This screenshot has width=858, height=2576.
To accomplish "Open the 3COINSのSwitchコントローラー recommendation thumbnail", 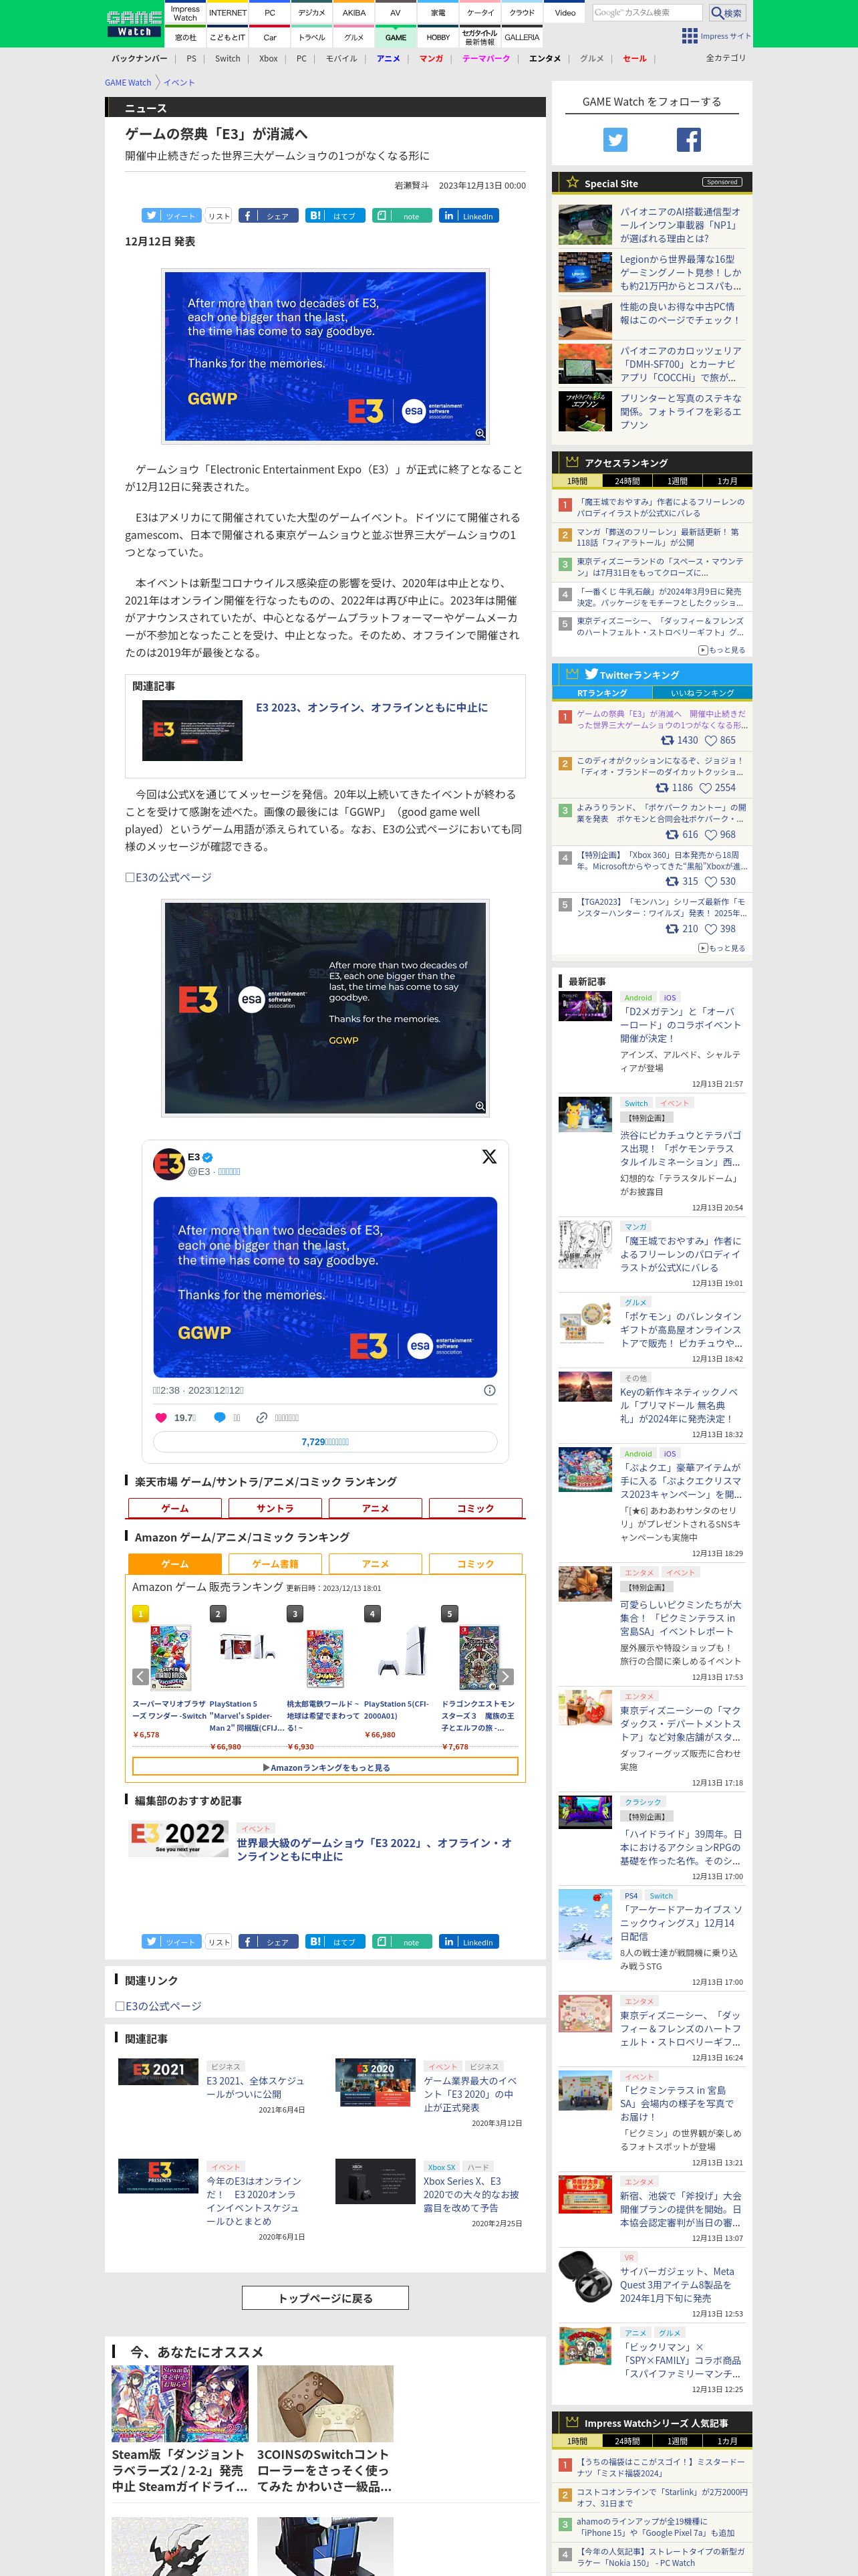I will click(x=325, y=2403).
